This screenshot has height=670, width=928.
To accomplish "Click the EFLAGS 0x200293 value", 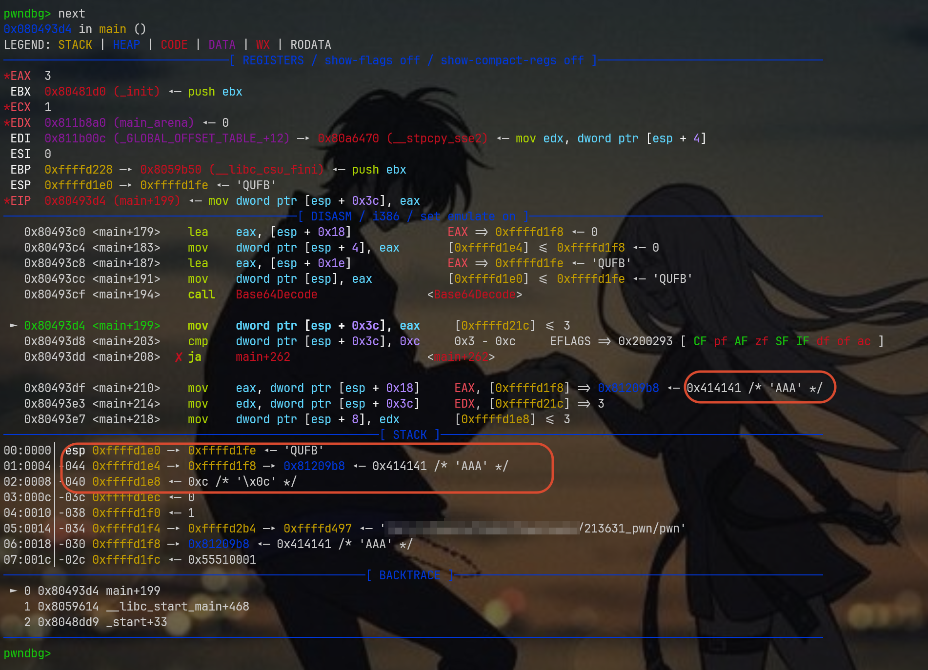I will pyautogui.click(x=646, y=341).
